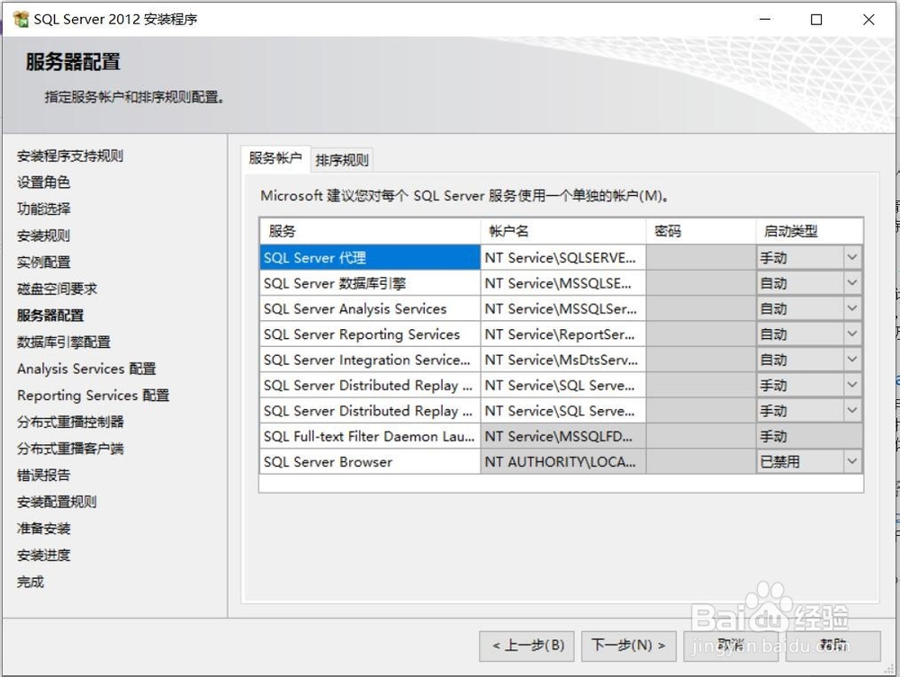This screenshot has width=900, height=677.
Task: Click 准备安装 step in sidebar
Action: (x=43, y=528)
